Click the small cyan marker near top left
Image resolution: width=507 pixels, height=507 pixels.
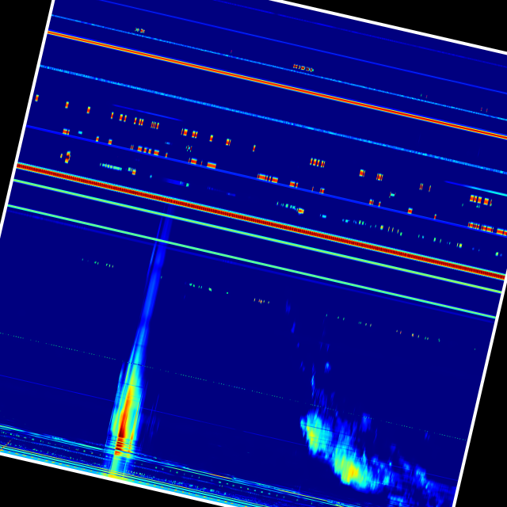pos(139,30)
